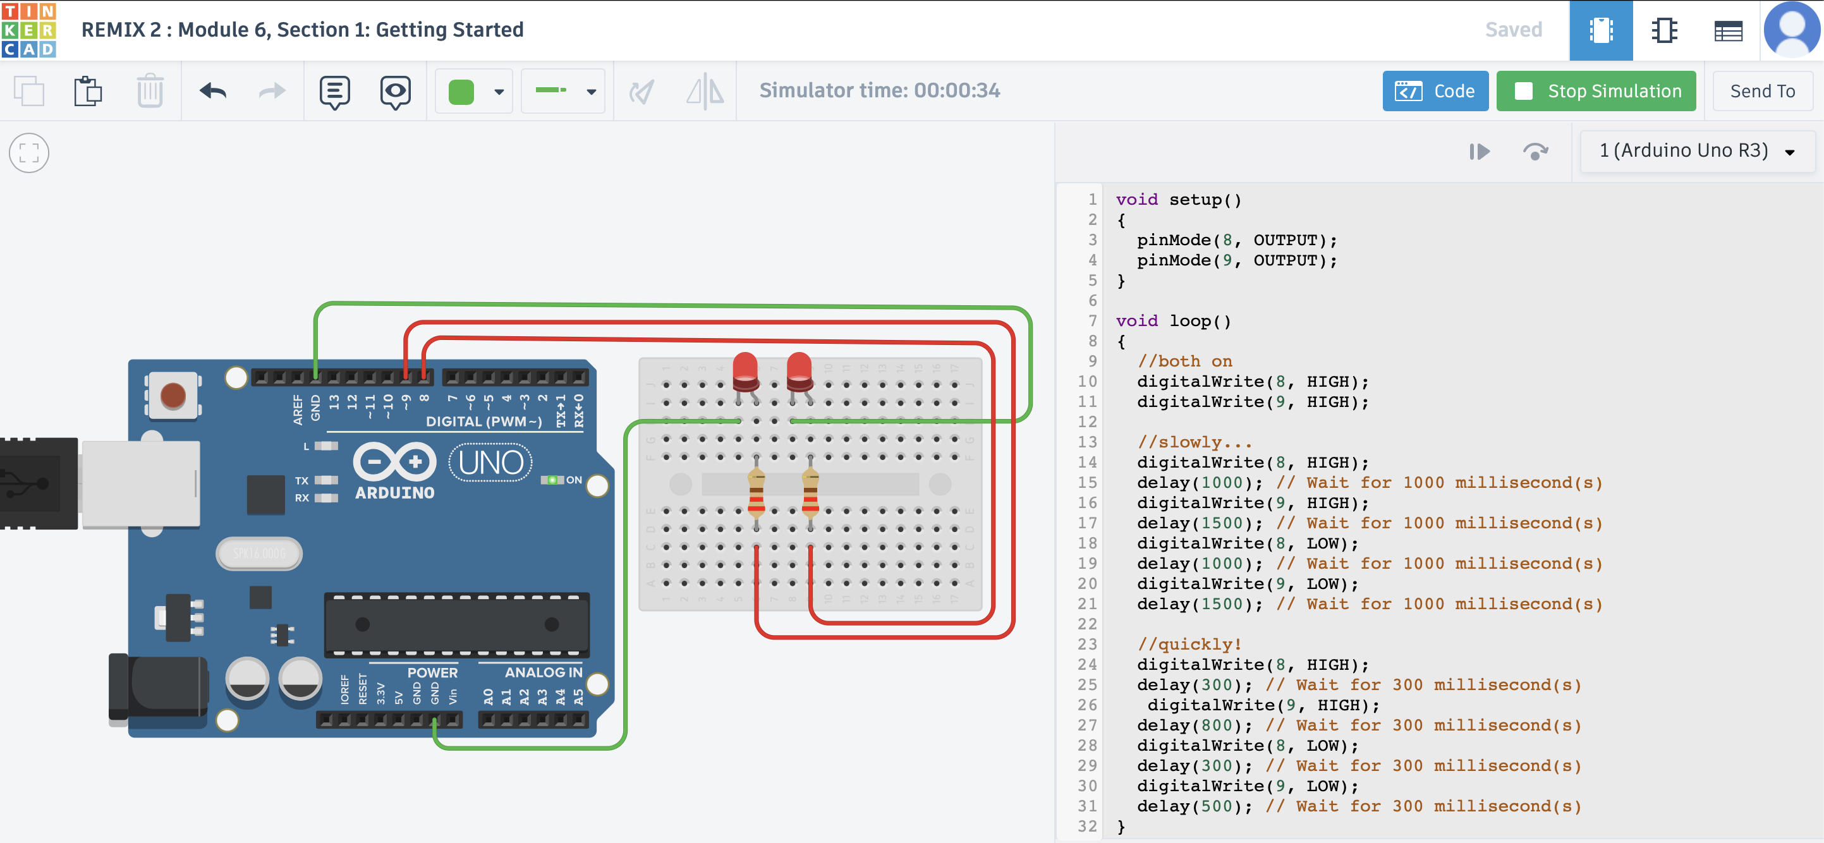
Task: Click the green wire color swatch
Action: [x=461, y=91]
